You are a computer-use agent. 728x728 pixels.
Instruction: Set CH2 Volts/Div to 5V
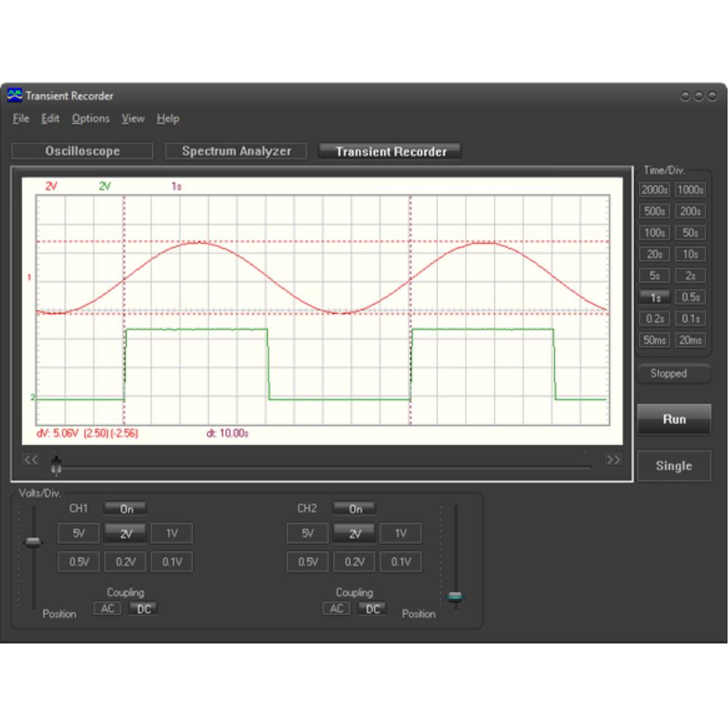pos(307,534)
